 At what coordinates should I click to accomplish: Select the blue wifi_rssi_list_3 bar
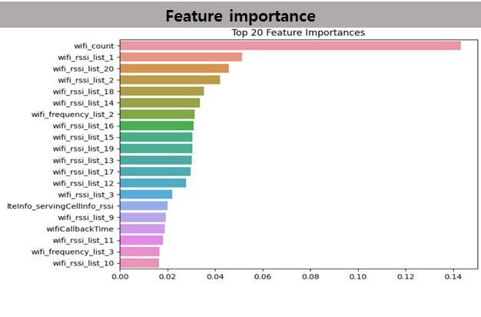click(146, 195)
